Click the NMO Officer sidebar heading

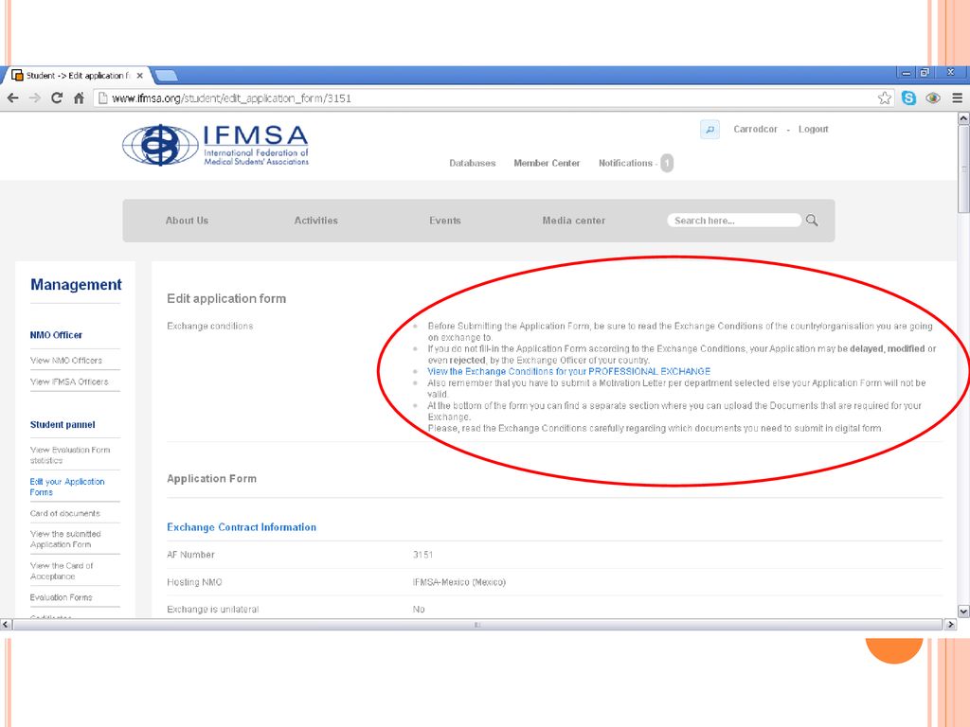(56, 334)
